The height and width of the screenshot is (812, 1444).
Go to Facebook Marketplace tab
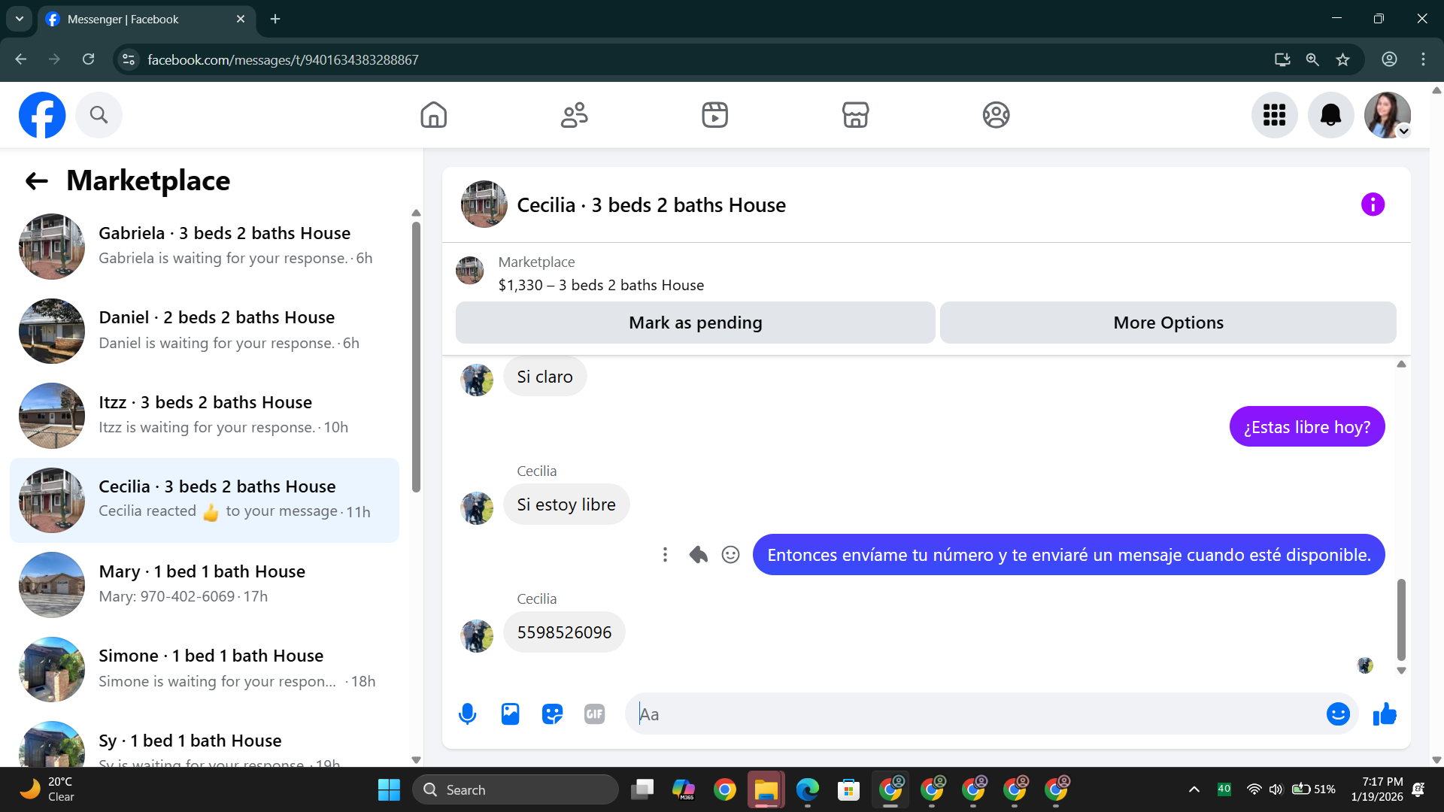[855, 115]
